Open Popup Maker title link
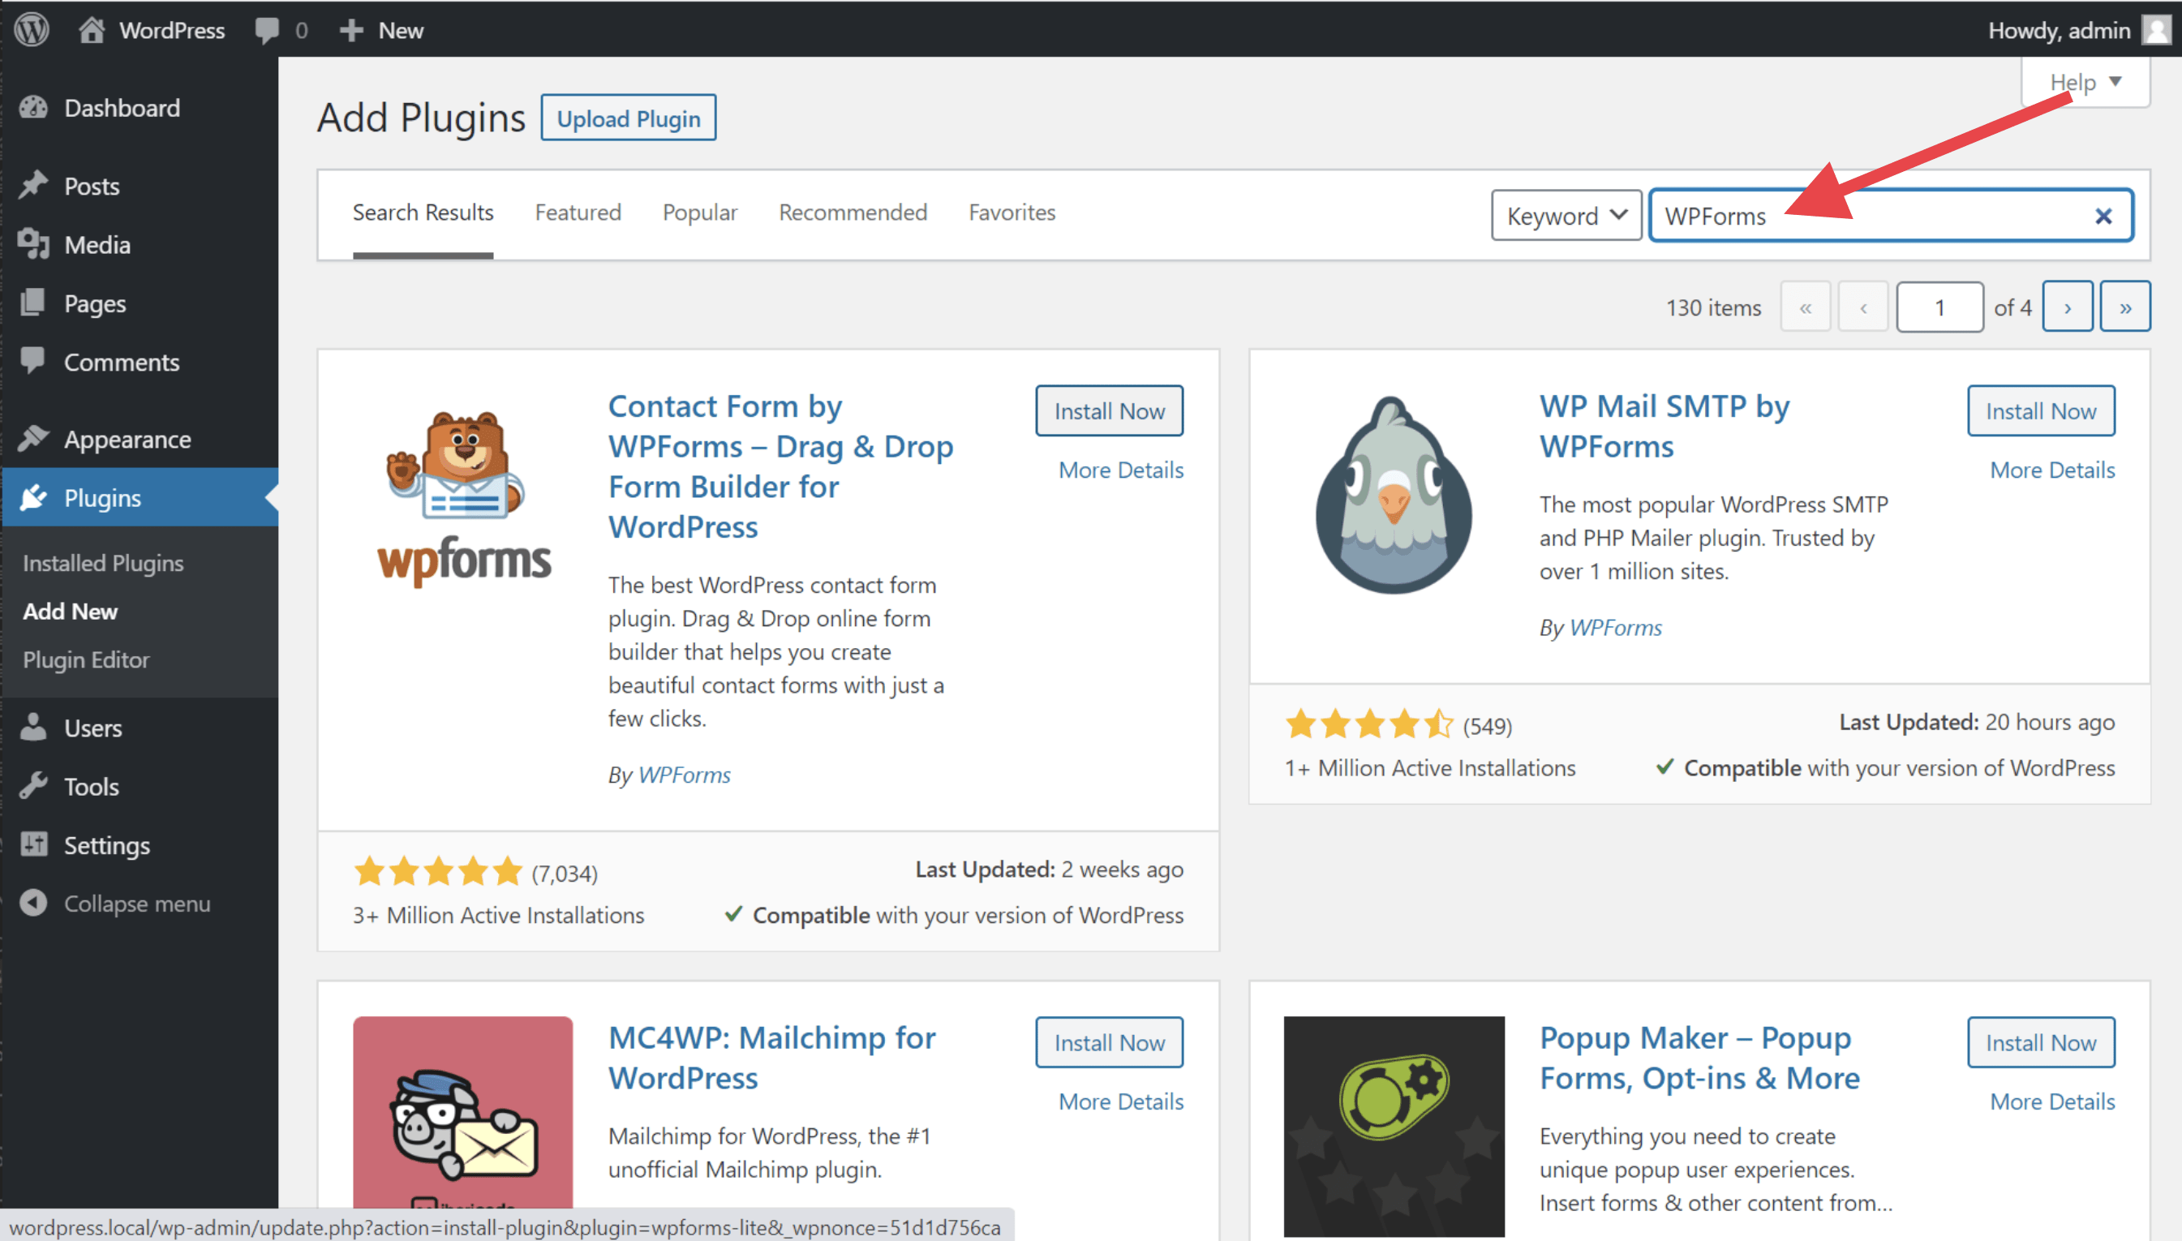Viewport: 2182px width, 1241px height. click(1699, 1057)
